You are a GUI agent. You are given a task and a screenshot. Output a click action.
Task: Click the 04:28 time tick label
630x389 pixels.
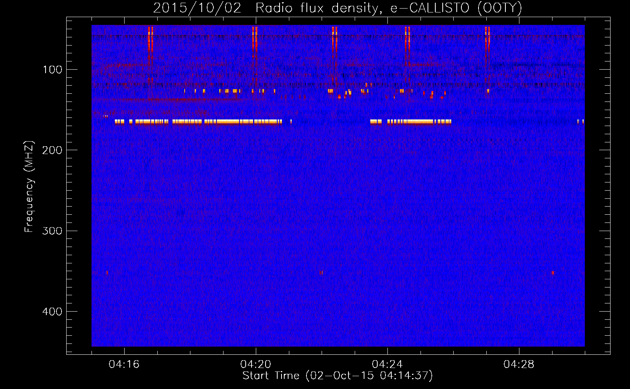(x=519, y=364)
